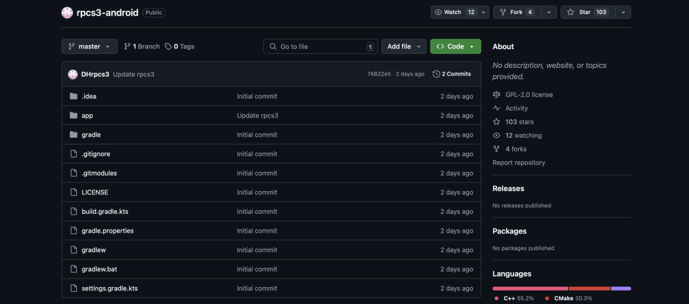Open the .idea folder icon

(x=73, y=96)
